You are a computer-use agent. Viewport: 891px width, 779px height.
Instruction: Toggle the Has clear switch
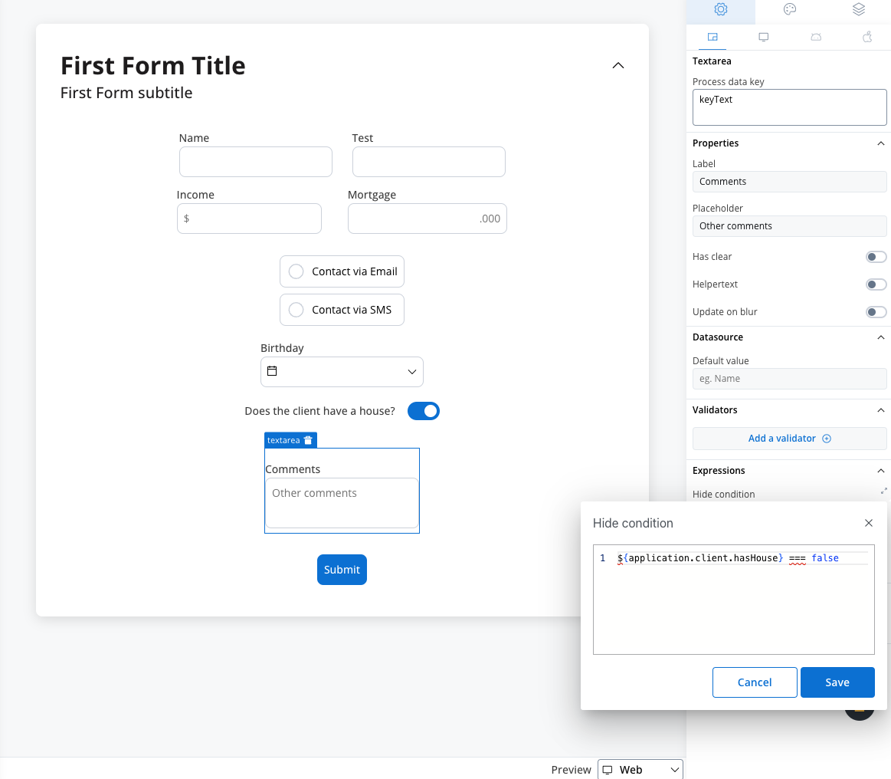(876, 257)
